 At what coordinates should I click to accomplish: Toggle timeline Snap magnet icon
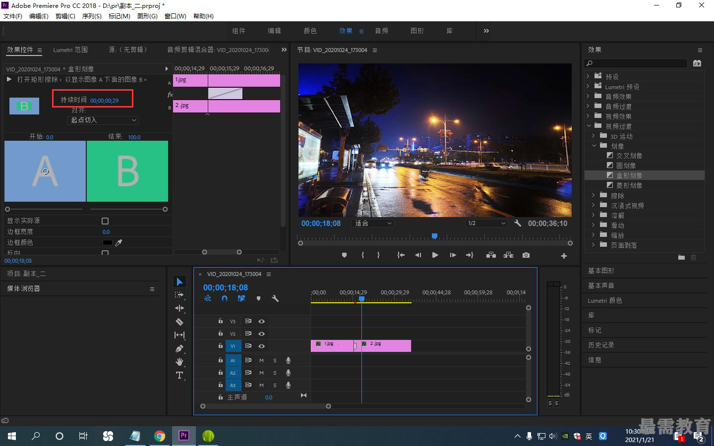point(225,298)
